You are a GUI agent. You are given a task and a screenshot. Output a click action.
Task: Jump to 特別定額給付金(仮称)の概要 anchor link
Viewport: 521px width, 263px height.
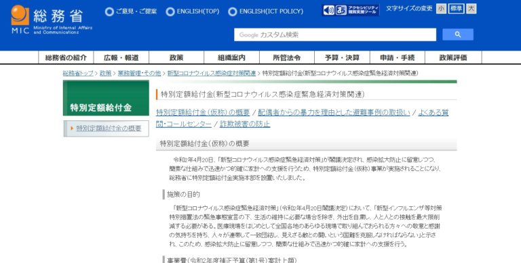coord(203,113)
